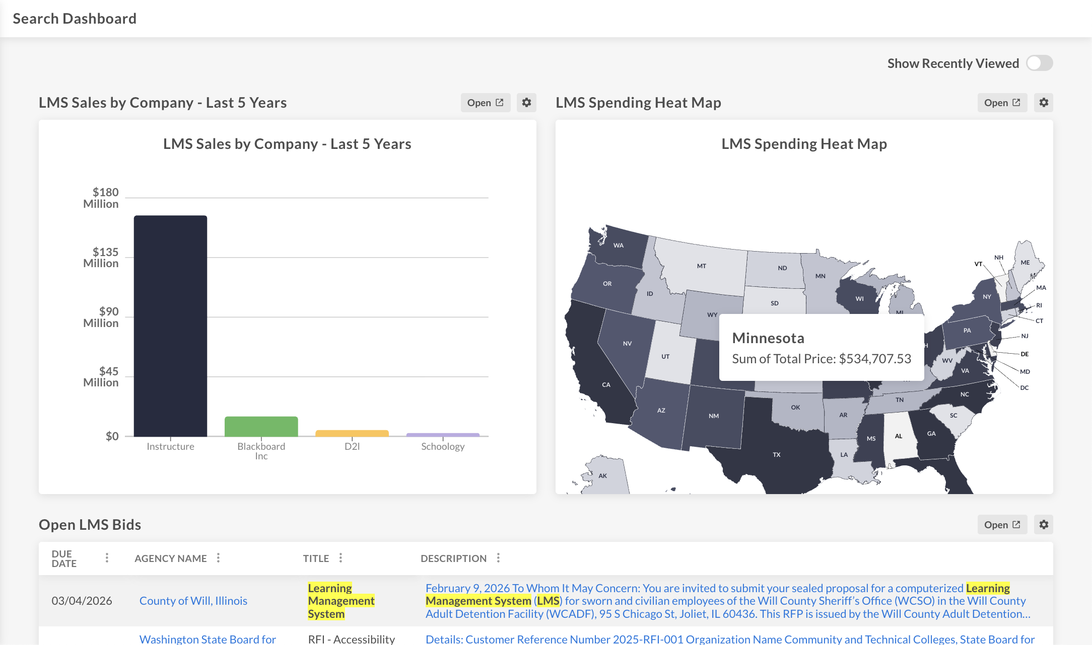The width and height of the screenshot is (1092, 645).
Task: Open column menu for Due Date
Action: pyautogui.click(x=107, y=558)
